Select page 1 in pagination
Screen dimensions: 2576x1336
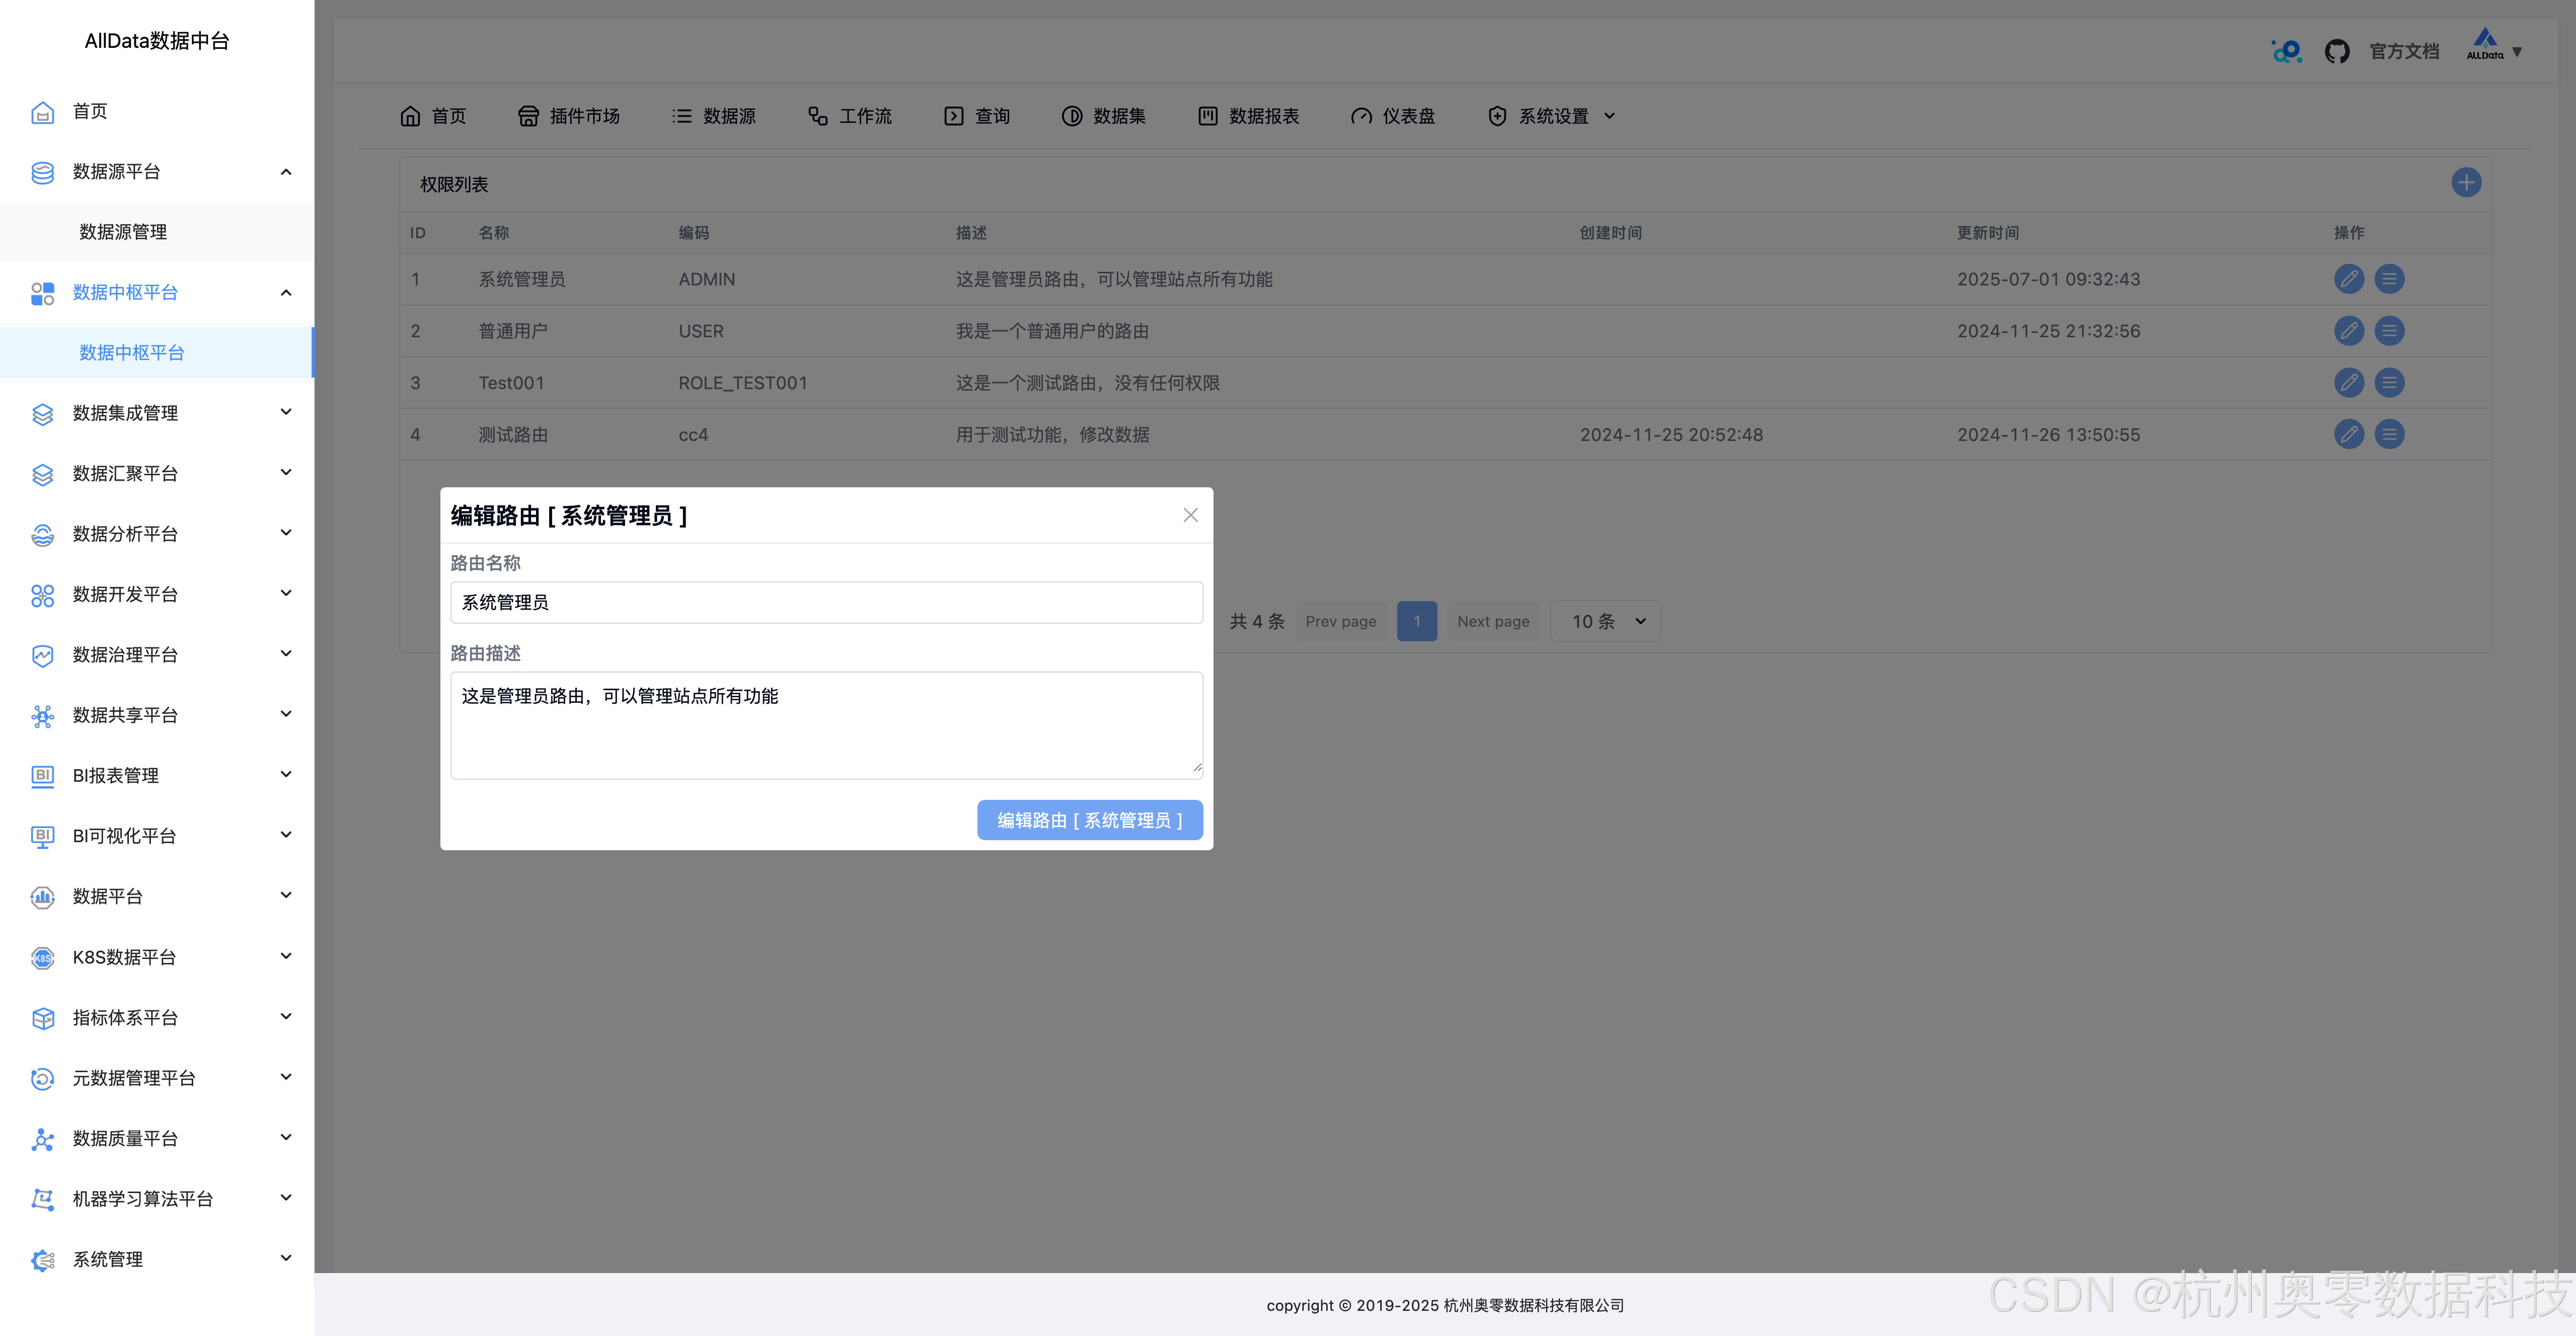[x=1417, y=622]
